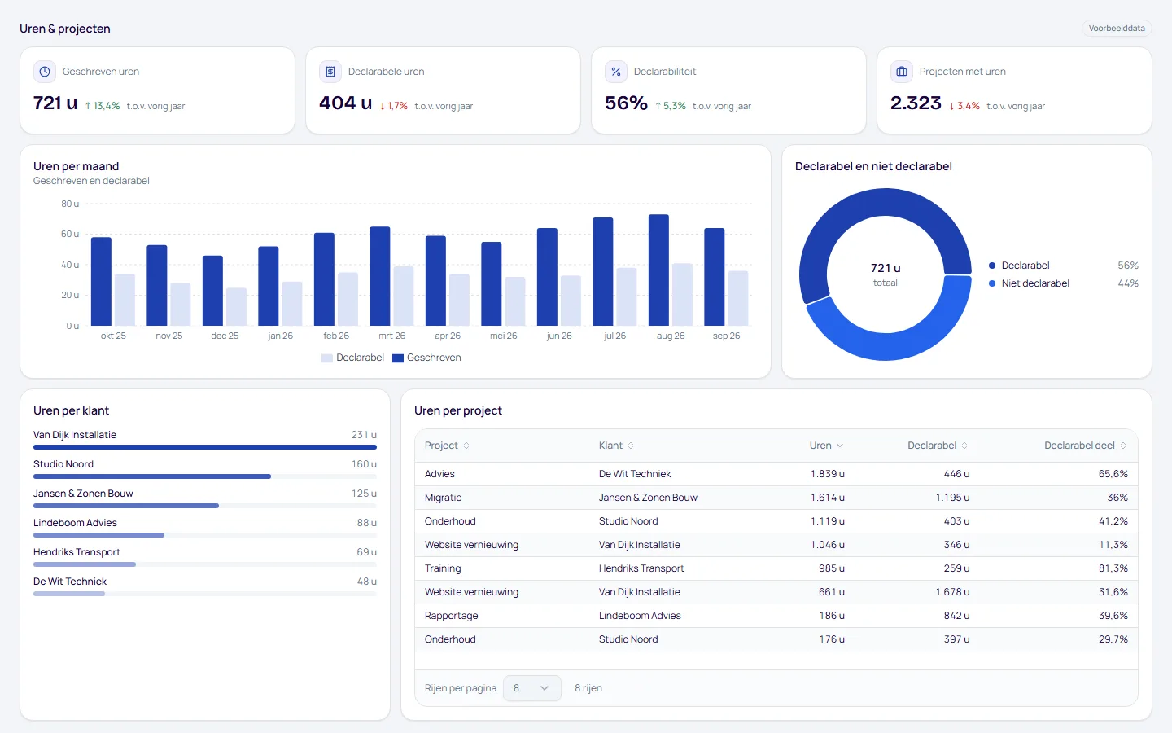Click the Uren & projecten page title

[x=65, y=29]
